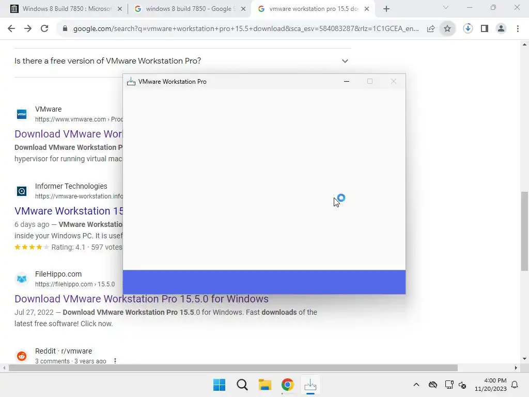Minimize the VMware Workstation Pro installer window
Screen dimensions: 529x397
tap(347, 81)
